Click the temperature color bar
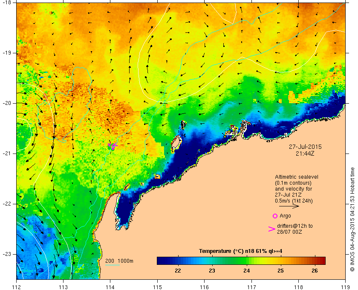 click(241, 261)
